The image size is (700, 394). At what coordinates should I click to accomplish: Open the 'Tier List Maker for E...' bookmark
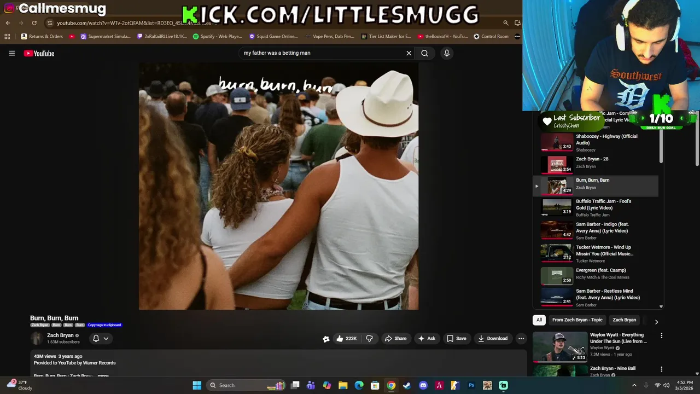(x=386, y=37)
